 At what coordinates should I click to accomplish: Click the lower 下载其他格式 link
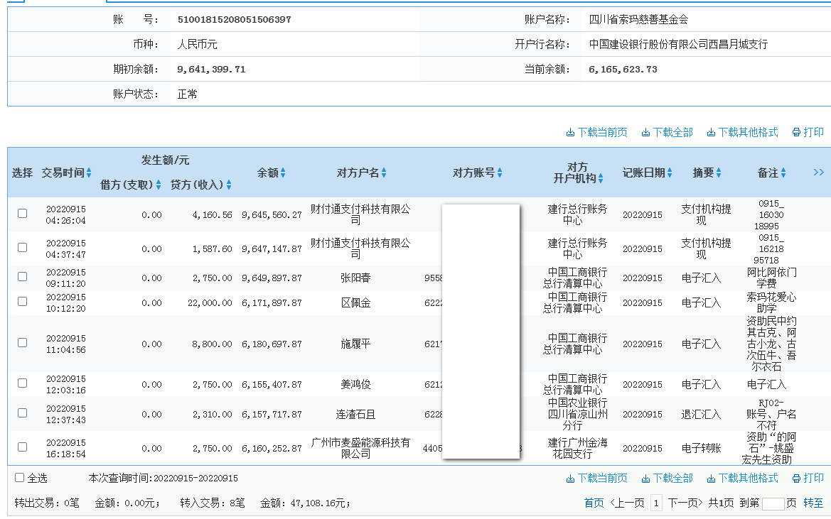[x=742, y=479]
